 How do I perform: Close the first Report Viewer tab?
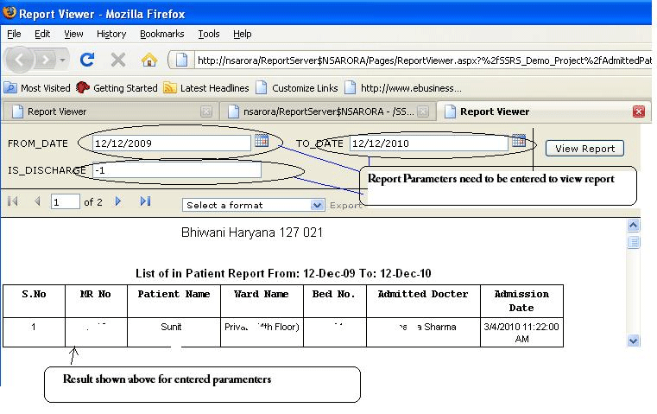point(205,111)
